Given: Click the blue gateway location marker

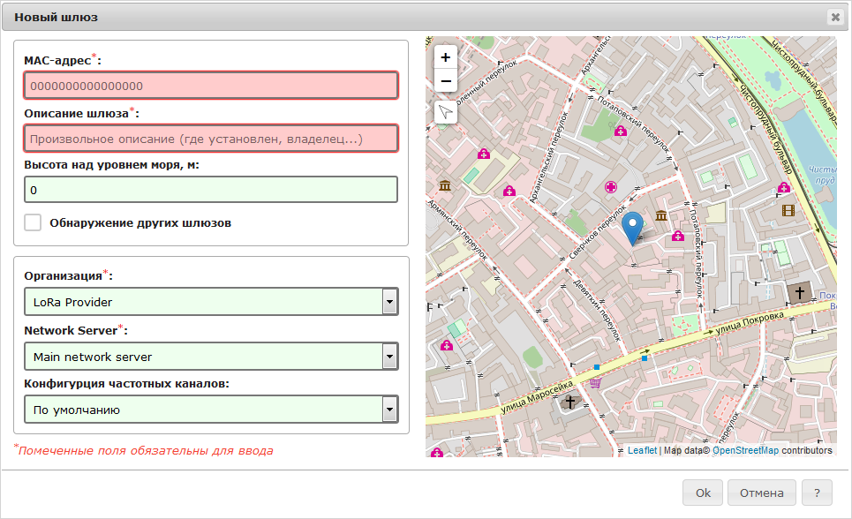Looking at the screenshot, I should [633, 228].
